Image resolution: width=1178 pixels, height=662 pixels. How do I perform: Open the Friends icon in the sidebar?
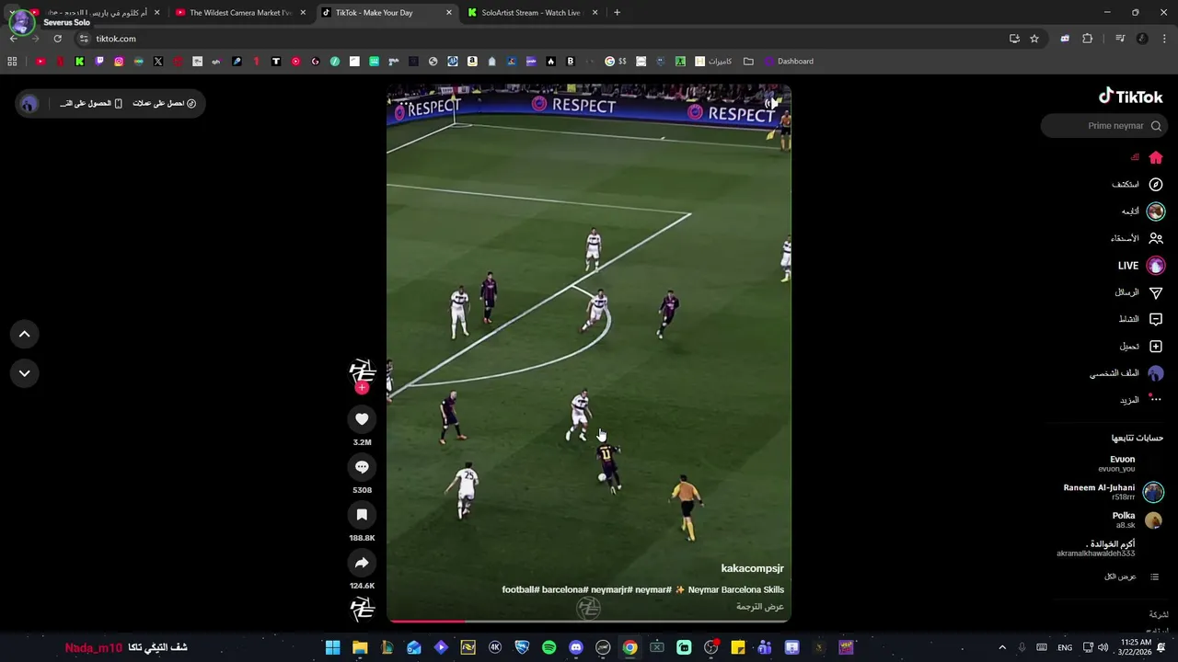1156,238
